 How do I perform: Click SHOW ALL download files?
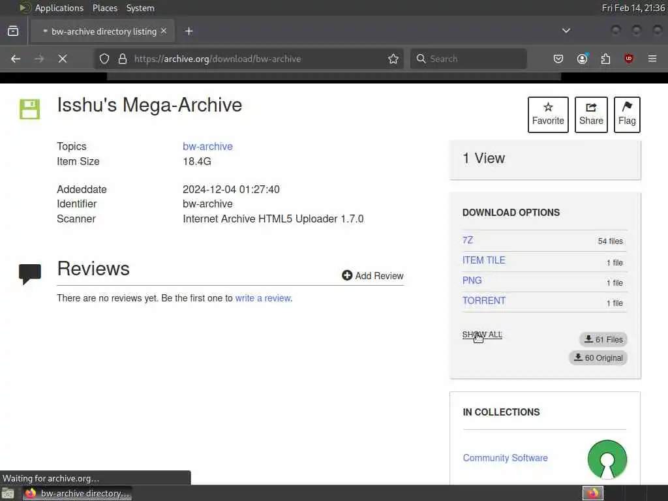click(x=482, y=335)
